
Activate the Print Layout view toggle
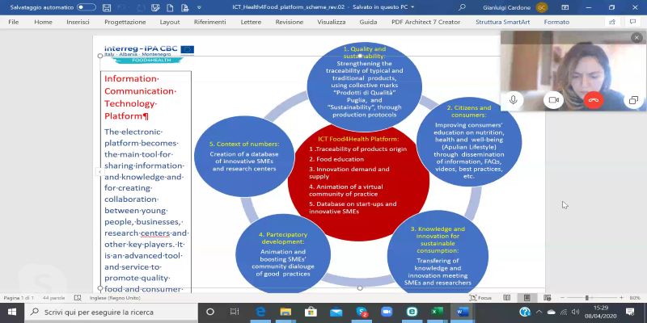(x=527, y=298)
